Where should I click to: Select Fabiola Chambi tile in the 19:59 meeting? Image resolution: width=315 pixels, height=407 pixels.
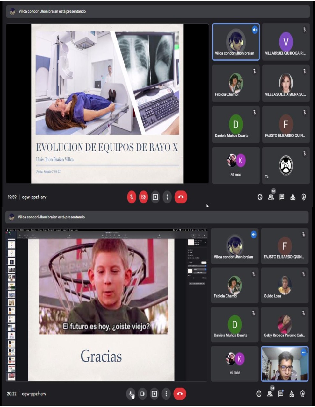pyautogui.click(x=236, y=83)
